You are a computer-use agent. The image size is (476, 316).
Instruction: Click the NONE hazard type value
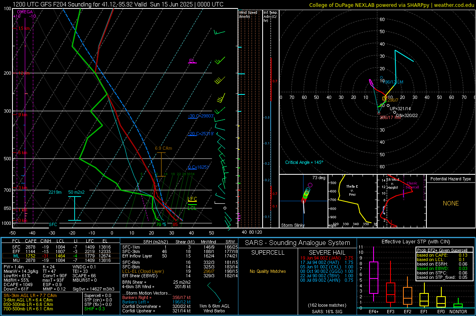(x=451, y=203)
